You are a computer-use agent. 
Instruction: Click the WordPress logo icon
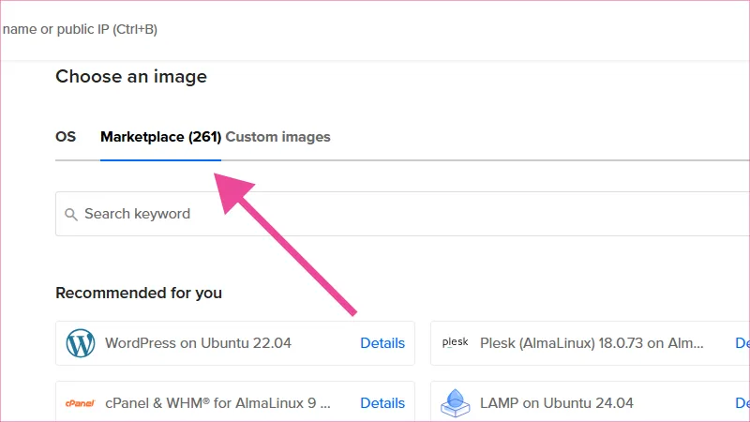(x=81, y=343)
